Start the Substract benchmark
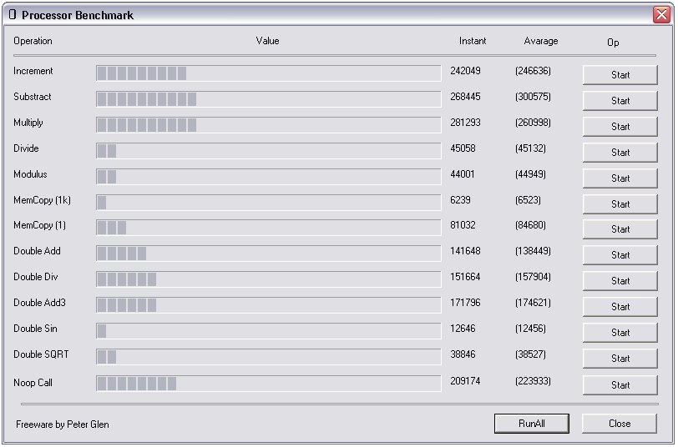Viewport: 678px width, 447px height. (x=620, y=101)
